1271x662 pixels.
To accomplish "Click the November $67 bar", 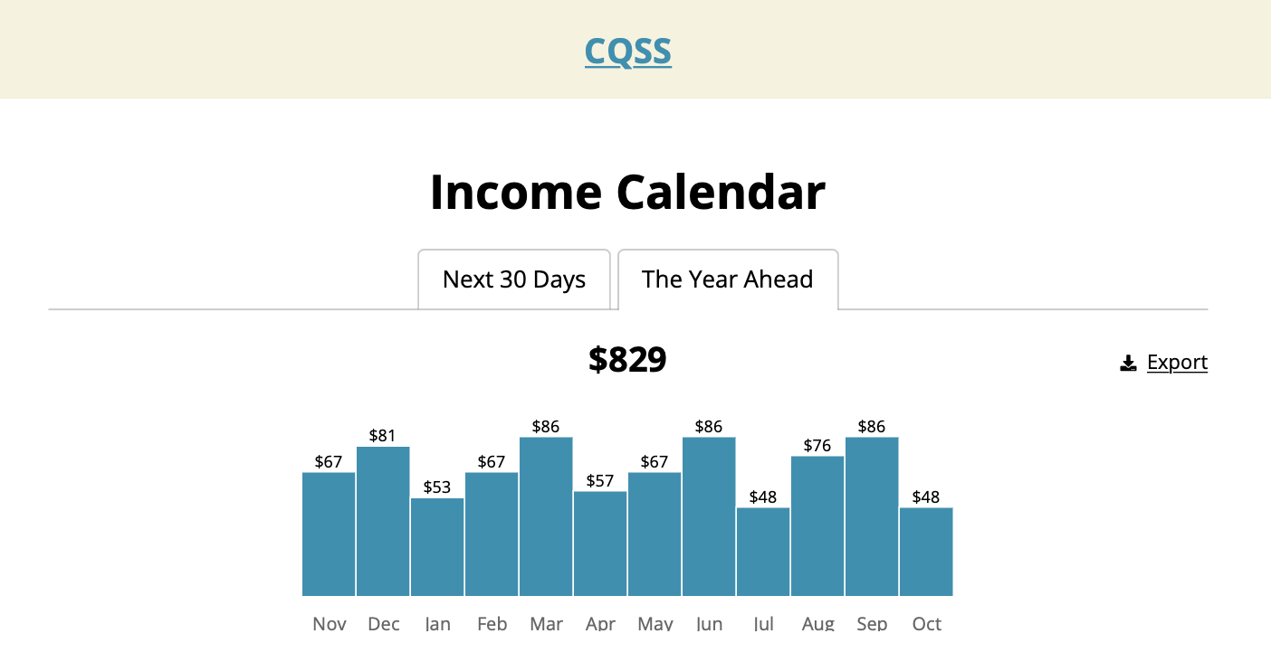I will [329, 534].
